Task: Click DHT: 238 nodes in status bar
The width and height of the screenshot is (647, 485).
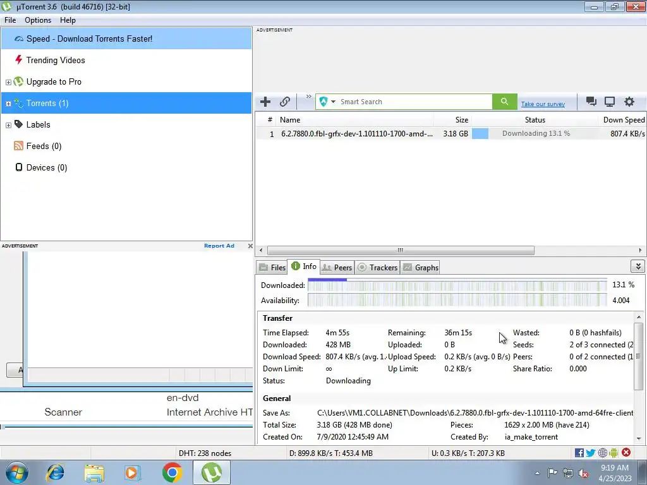Action: 205,453
